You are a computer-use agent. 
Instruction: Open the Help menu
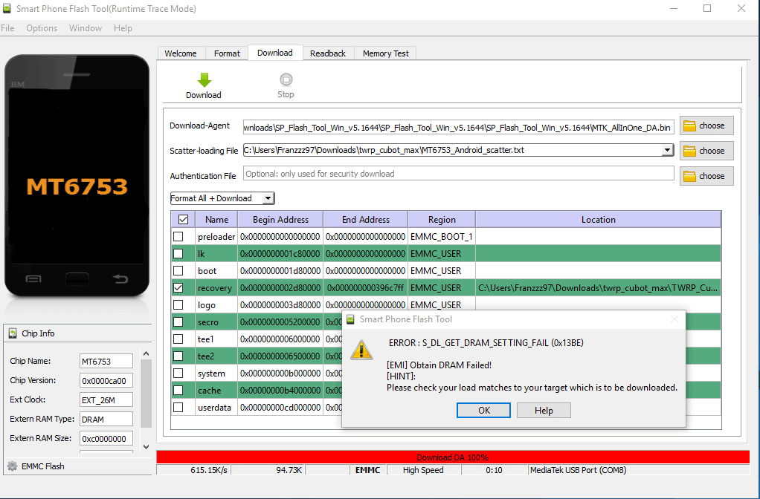point(123,28)
